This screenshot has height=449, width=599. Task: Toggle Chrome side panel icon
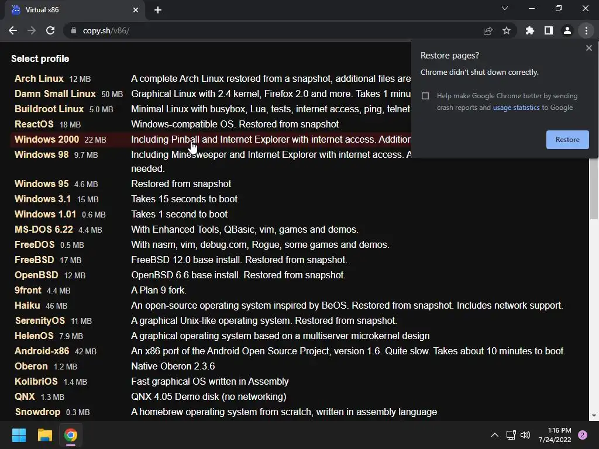[x=549, y=30]
